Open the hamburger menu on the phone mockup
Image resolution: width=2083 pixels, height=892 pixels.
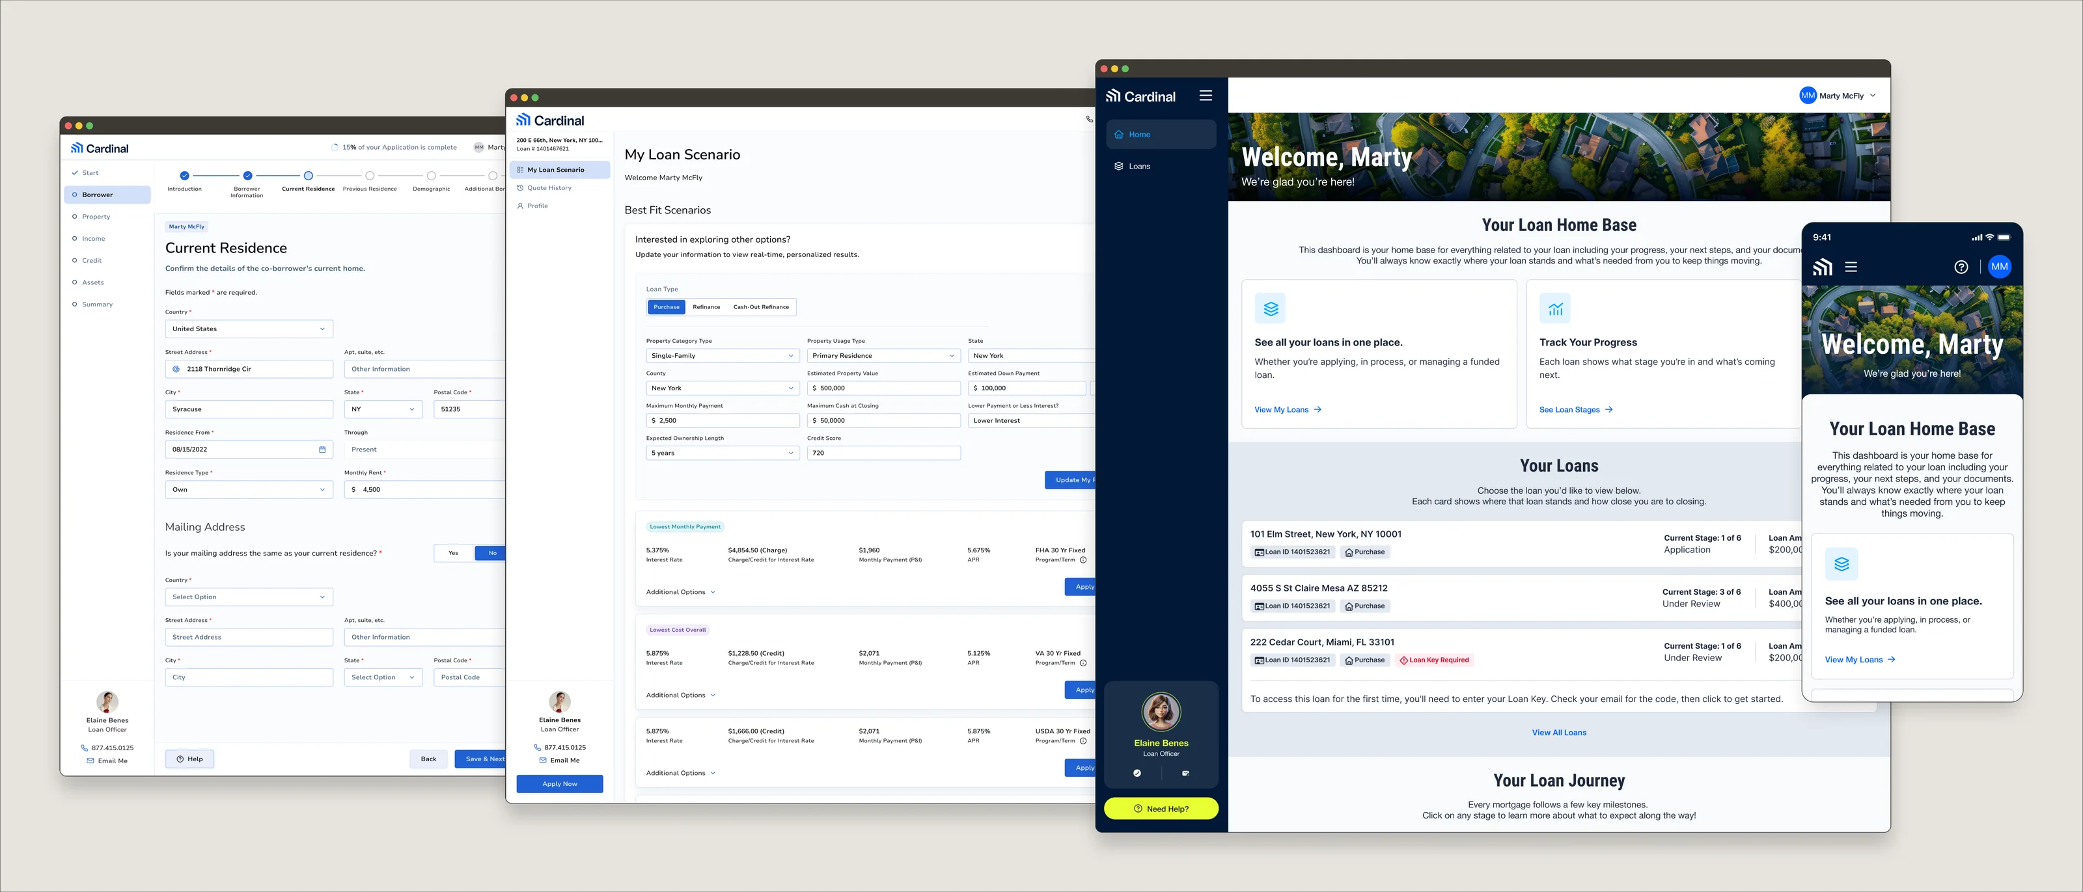pos(1851,267)
